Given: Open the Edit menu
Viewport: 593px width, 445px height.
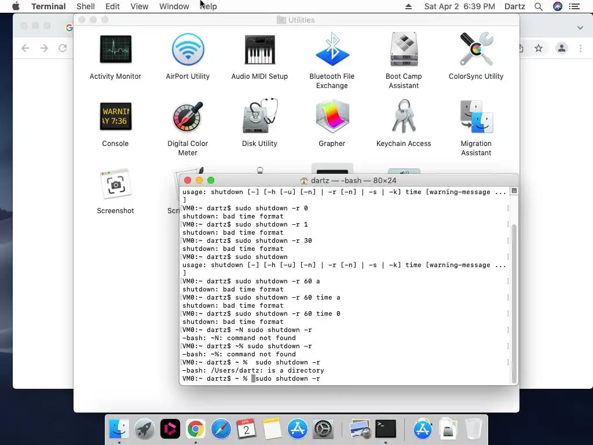Looking at the screenshot, I should coord(112,6).
